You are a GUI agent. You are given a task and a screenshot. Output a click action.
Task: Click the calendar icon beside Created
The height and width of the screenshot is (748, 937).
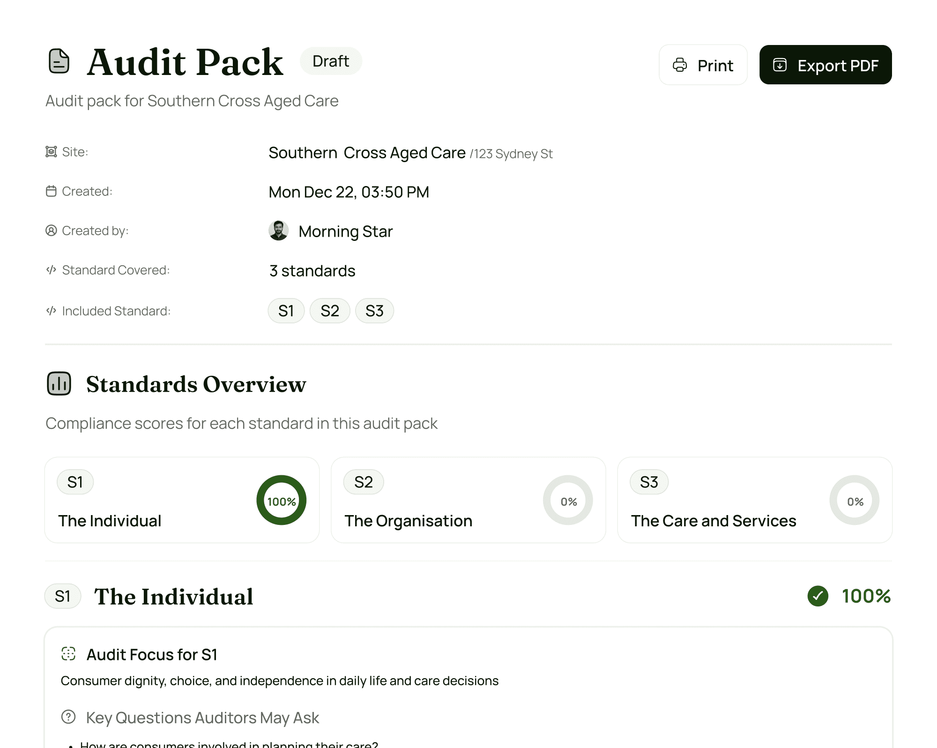tap(52, 191)
